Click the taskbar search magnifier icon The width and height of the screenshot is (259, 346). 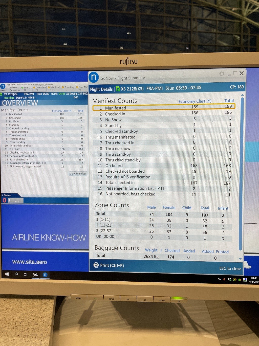(16, 274)
